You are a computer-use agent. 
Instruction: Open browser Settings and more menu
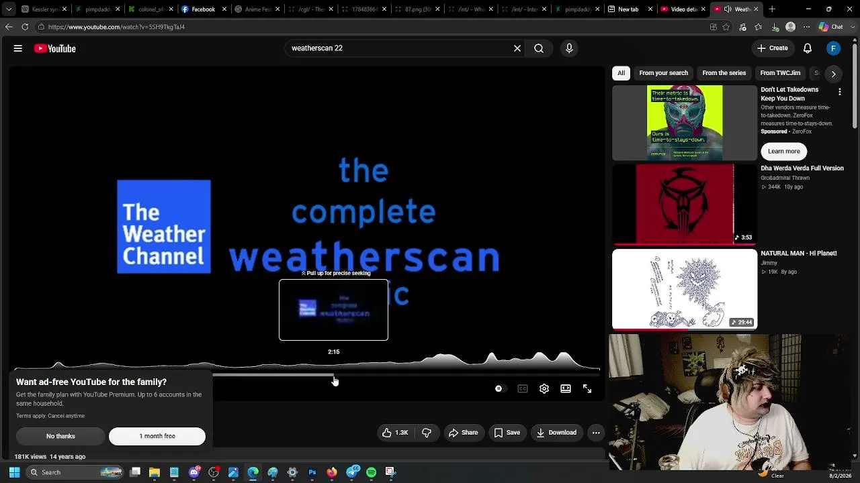coord(807,27)
